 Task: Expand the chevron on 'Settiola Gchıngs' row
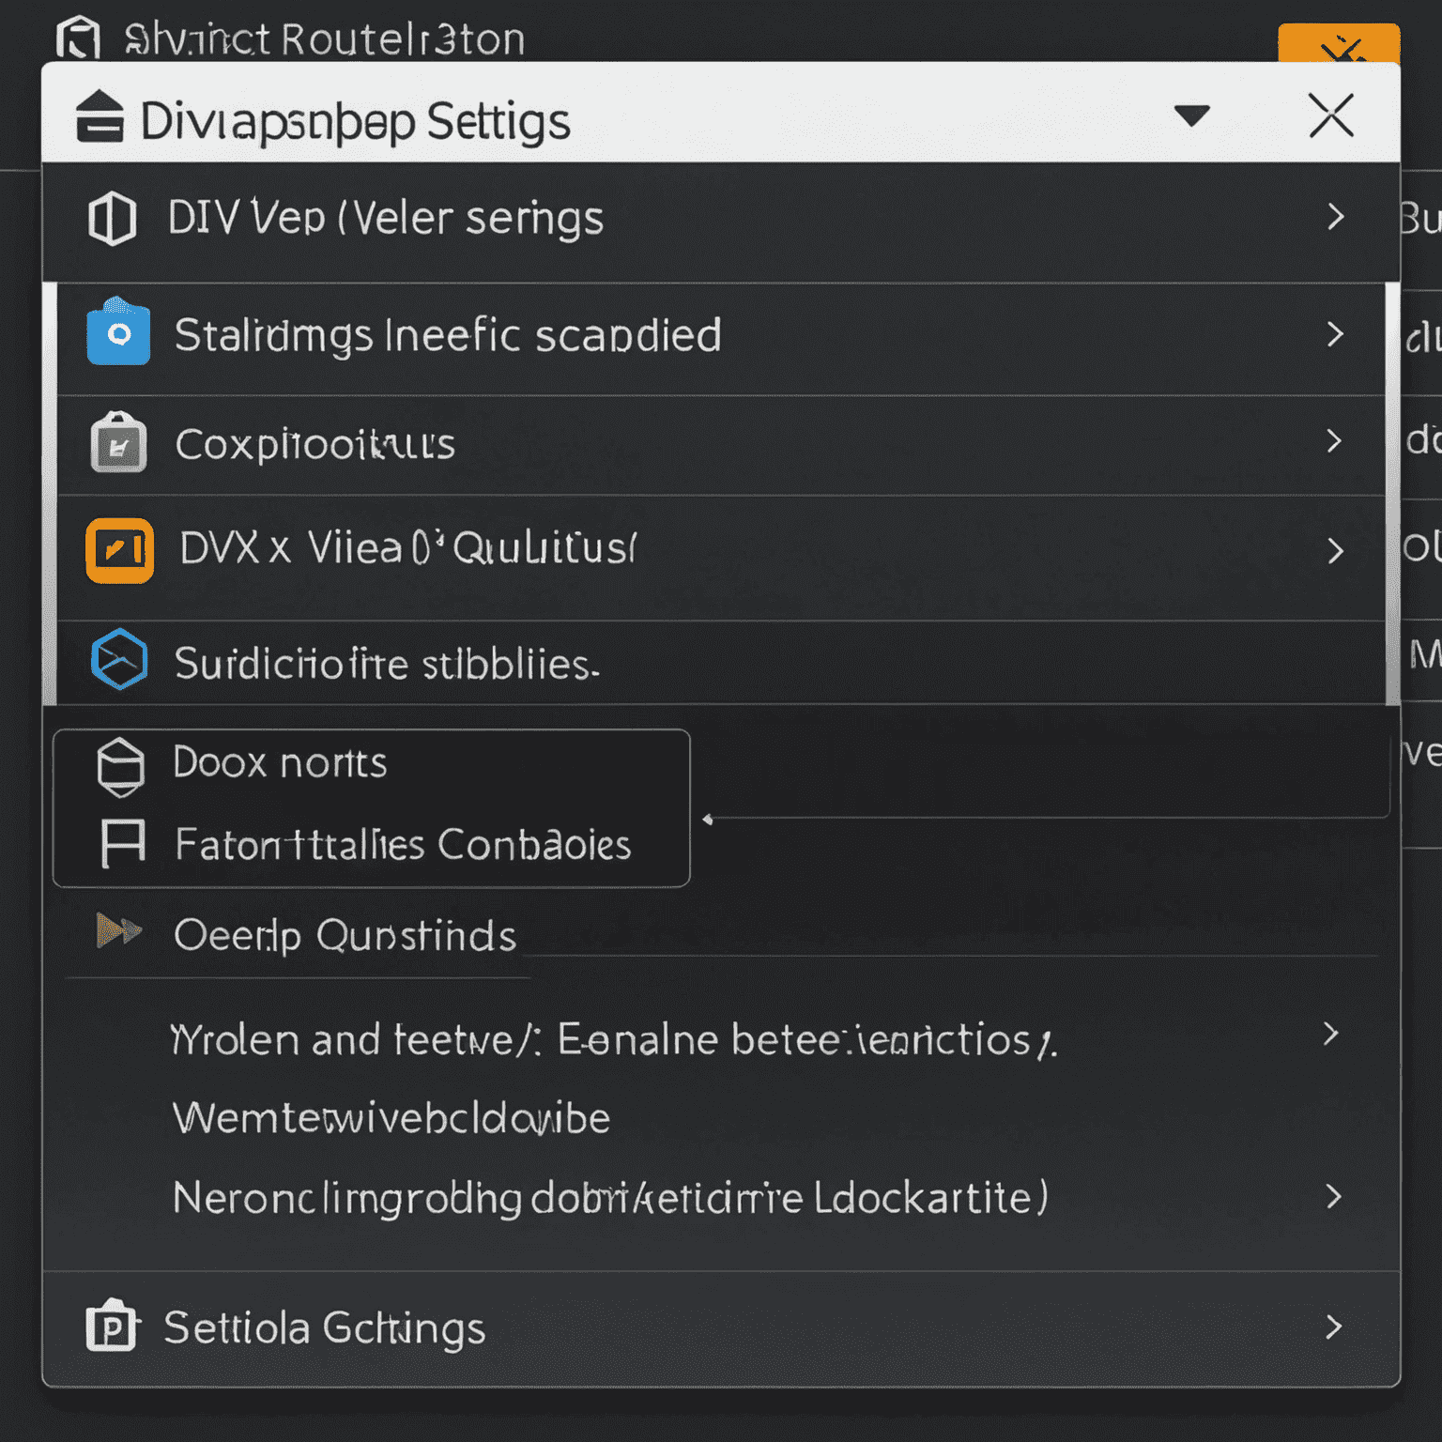coord(1334,1327)
